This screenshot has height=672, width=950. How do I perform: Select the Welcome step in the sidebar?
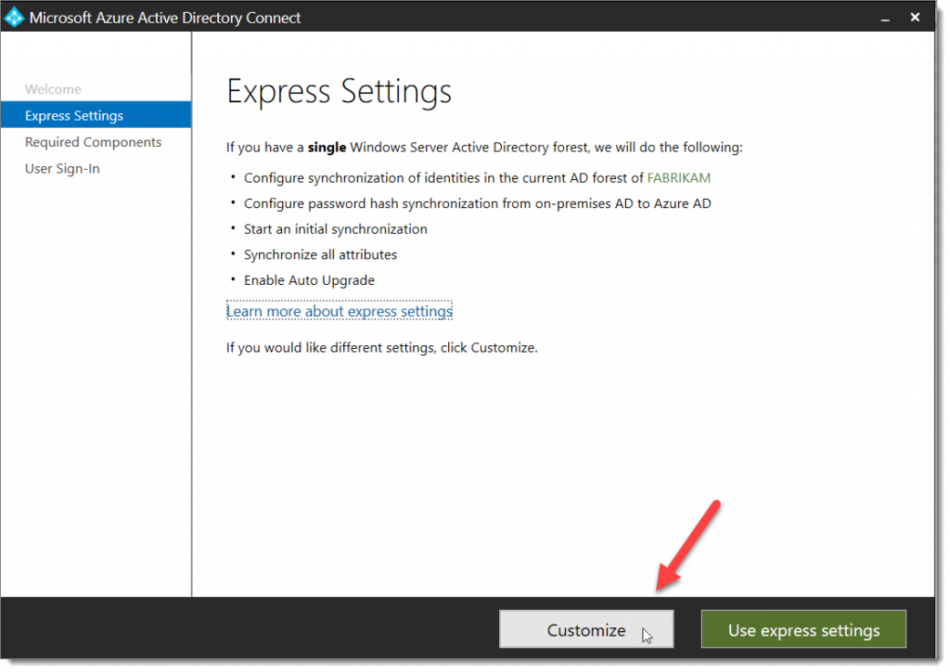point(53,89)
